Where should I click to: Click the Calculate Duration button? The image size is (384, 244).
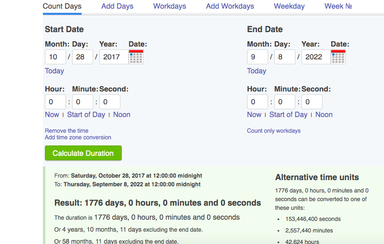tap(83, 153)
